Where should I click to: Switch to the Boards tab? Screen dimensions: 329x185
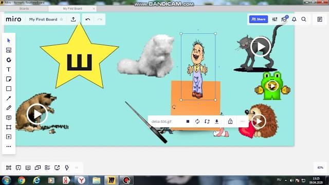click(x=24, y=9)
